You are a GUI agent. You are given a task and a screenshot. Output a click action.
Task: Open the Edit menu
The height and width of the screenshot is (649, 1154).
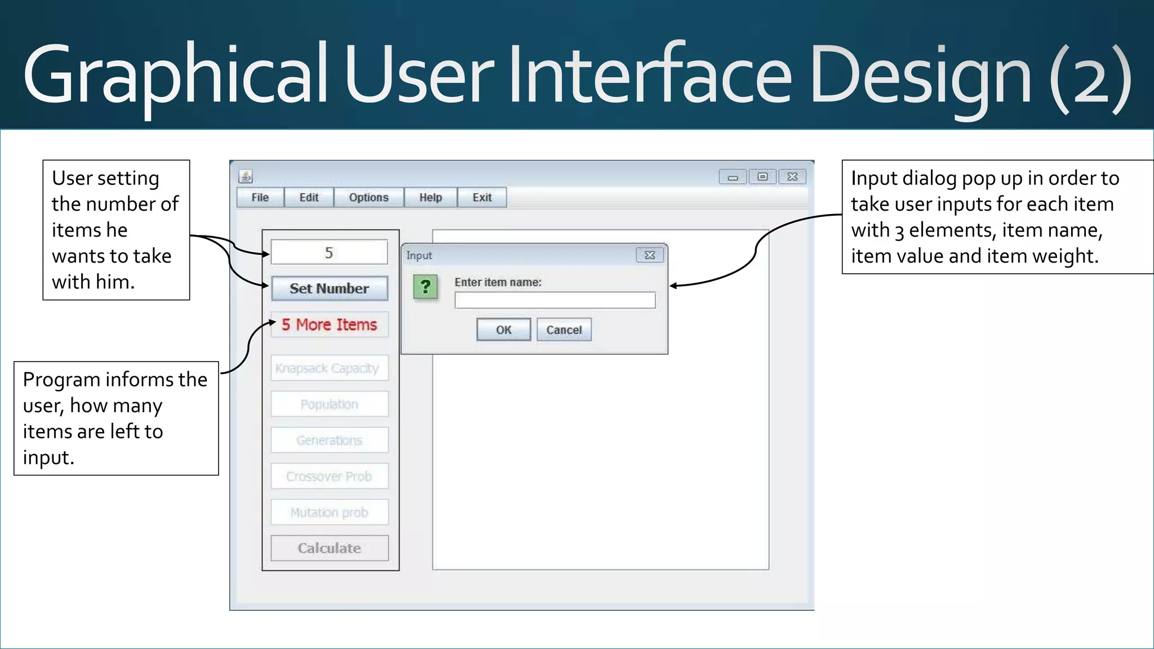tap(309, 198)
